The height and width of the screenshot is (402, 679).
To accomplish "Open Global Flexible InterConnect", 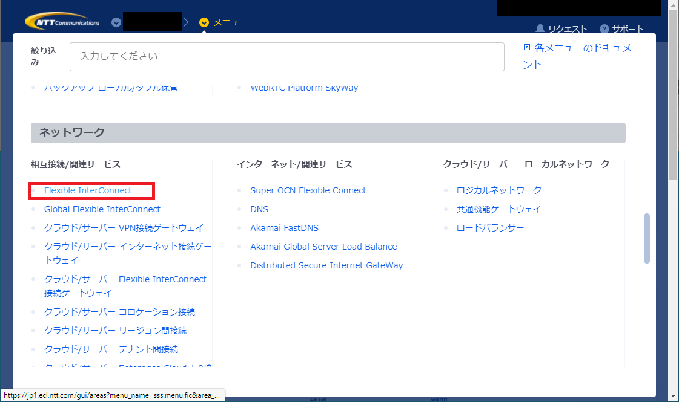I will tap(102, 209).
